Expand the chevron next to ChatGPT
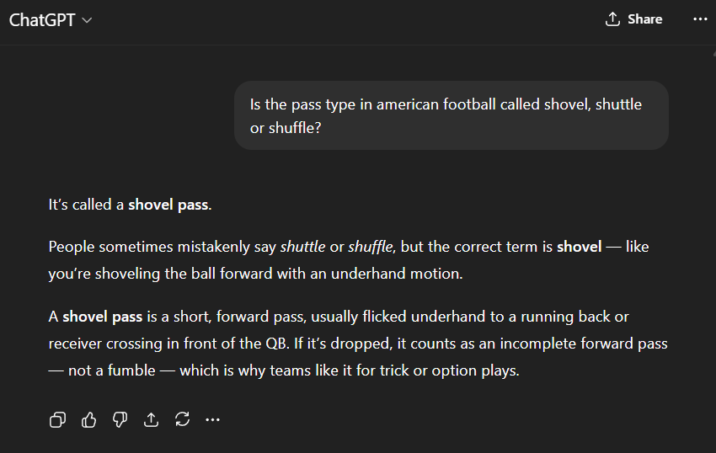The width and height of the screenshot is (716, 453). pyautogui.click(x=87, y=21)
